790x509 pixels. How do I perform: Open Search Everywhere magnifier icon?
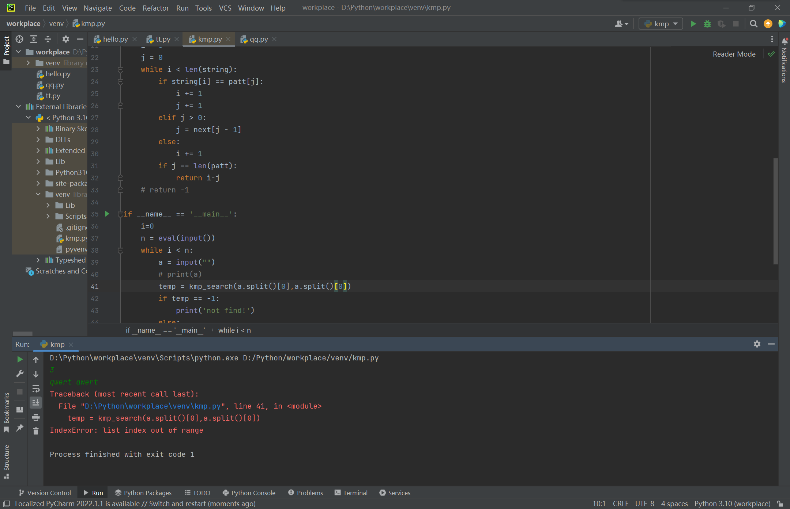pos(753,24)
